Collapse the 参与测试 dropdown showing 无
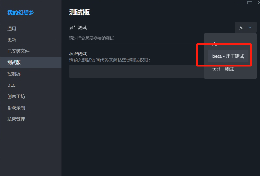260x176 pixels. tap(246, 27)
